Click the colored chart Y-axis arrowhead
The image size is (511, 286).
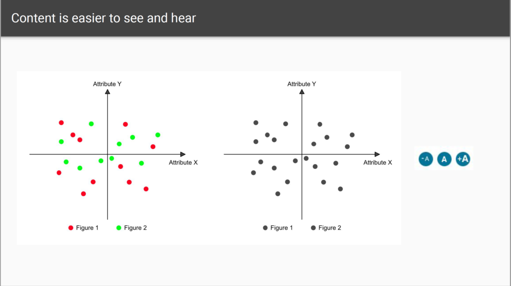click(108, 92)
